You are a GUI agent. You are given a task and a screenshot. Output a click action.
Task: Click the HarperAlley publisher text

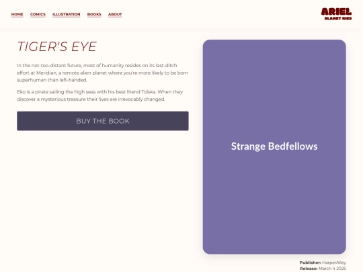334,263
